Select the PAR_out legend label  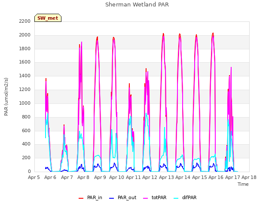coord(127,197)
